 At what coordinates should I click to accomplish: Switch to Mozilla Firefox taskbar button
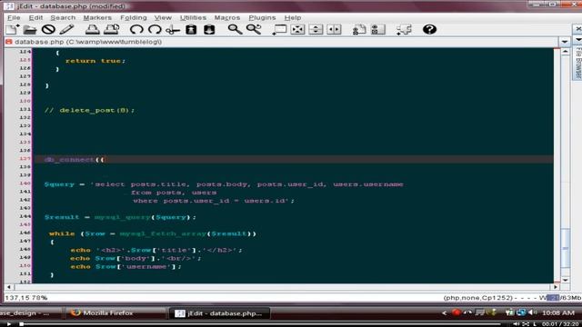click(x=115, y=312)
